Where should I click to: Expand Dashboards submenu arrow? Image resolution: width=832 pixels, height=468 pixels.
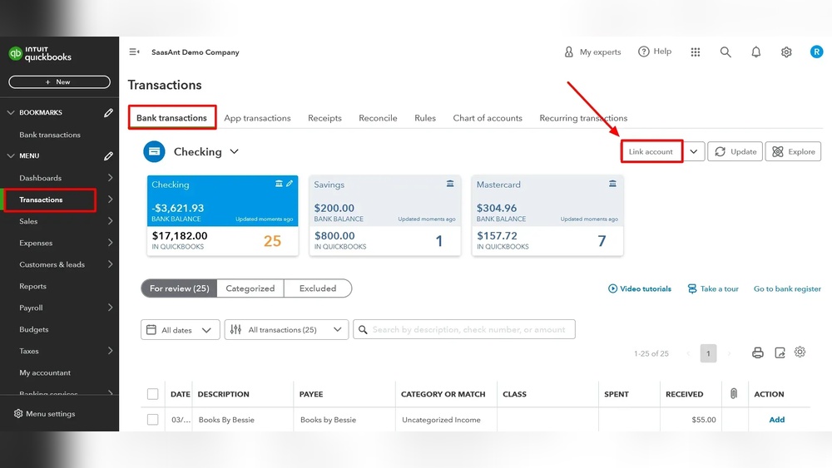coord(110,178)
